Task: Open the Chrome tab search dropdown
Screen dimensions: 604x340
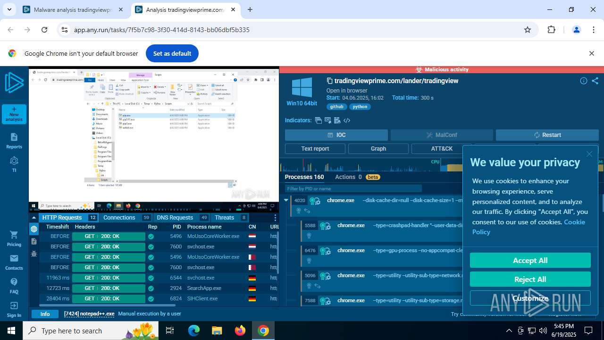Action: point(9,9)
